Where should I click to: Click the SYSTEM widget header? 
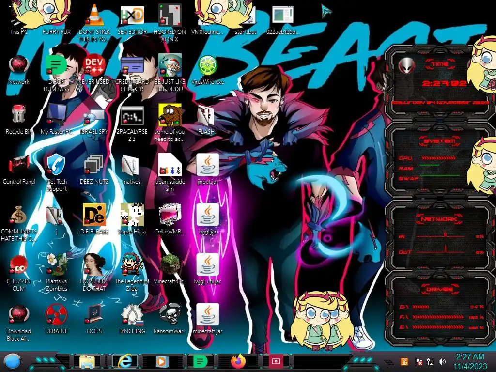pos(439,141)
